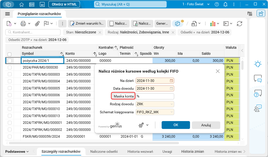
Task: Open title bar three-dot menu
Action: [234, 5]
